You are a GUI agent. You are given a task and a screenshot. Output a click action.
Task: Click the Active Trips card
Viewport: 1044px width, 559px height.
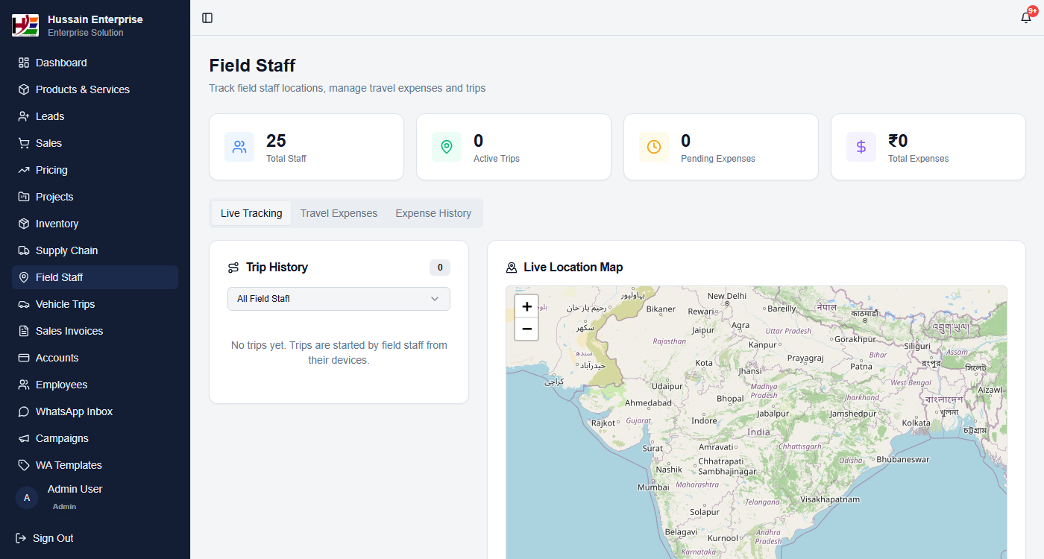514,147
